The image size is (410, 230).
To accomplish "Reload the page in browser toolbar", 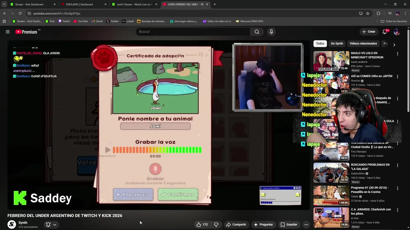I will pyautogui.click(x=20, y=13).
